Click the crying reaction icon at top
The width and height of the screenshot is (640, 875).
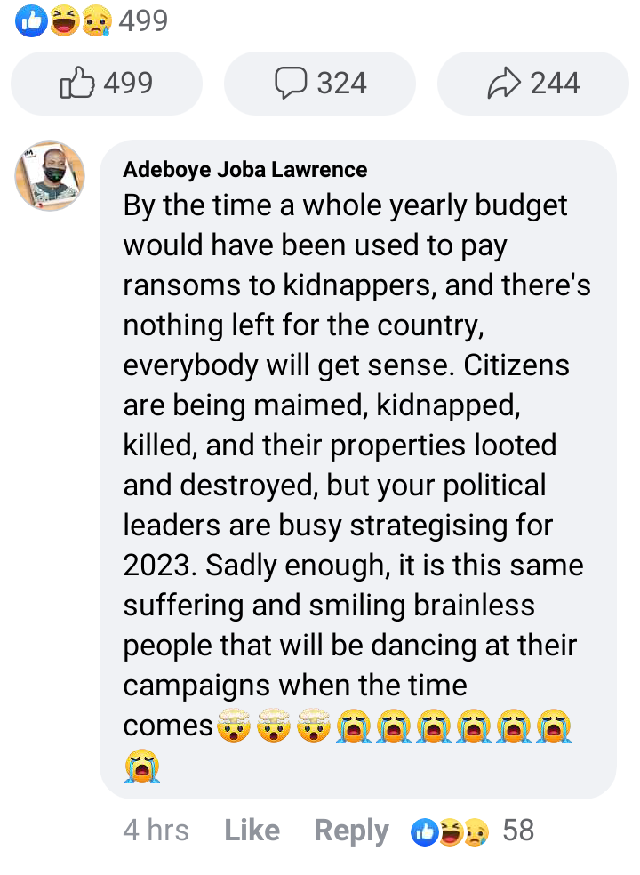[97, 22]
